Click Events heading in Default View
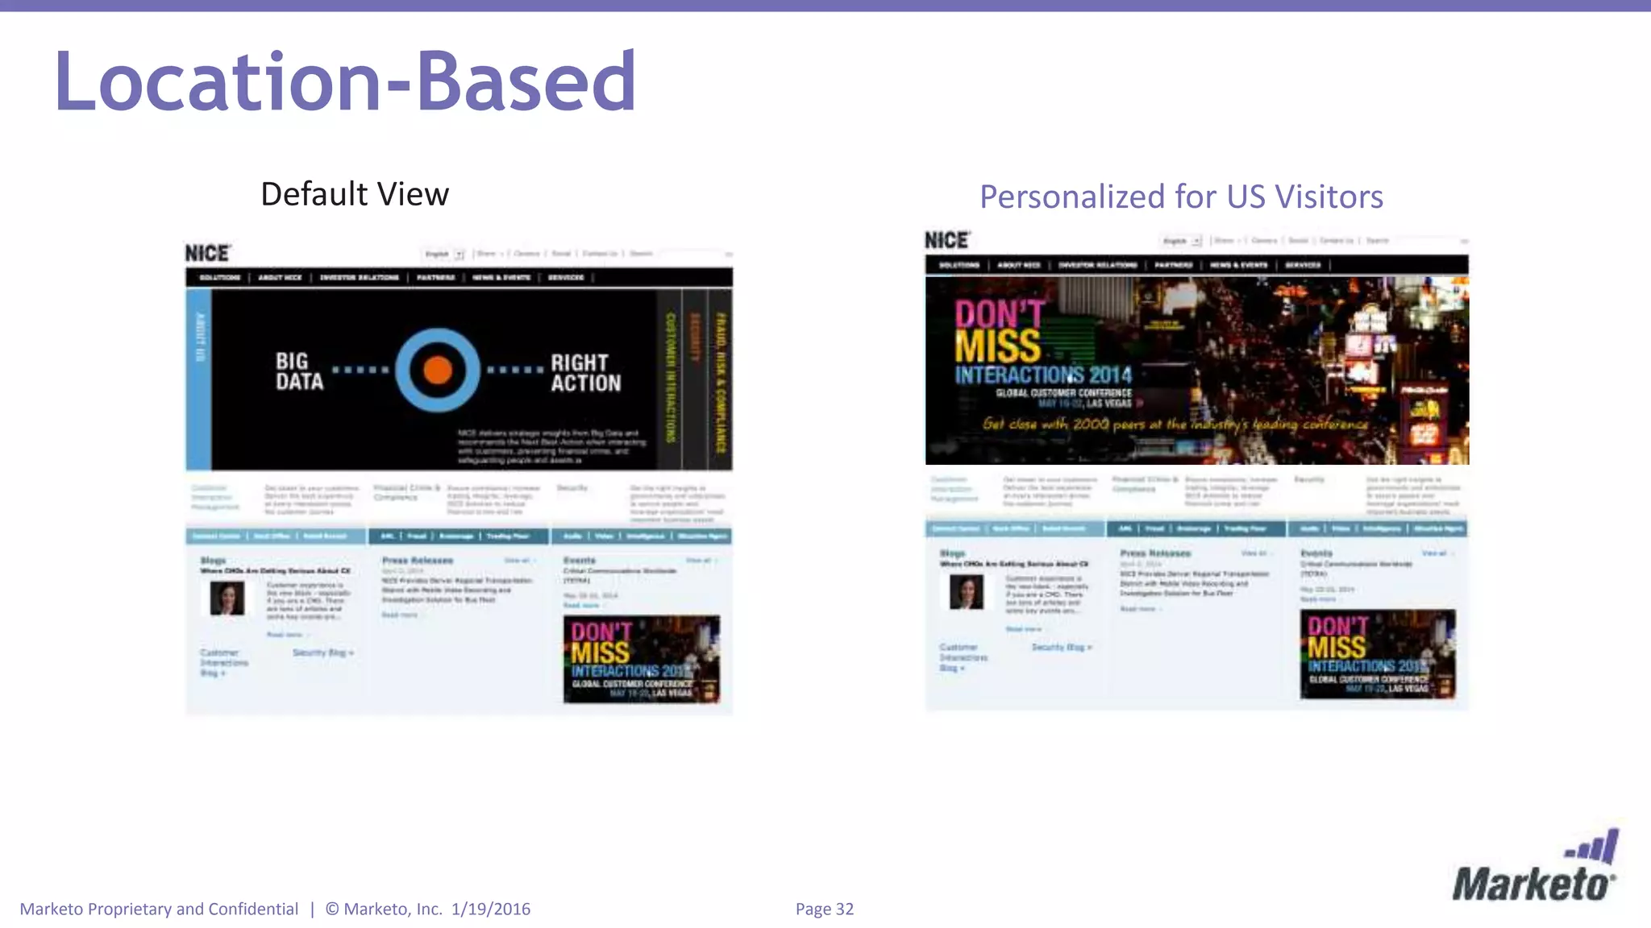 pyautogui.click(x=580, y=560)
